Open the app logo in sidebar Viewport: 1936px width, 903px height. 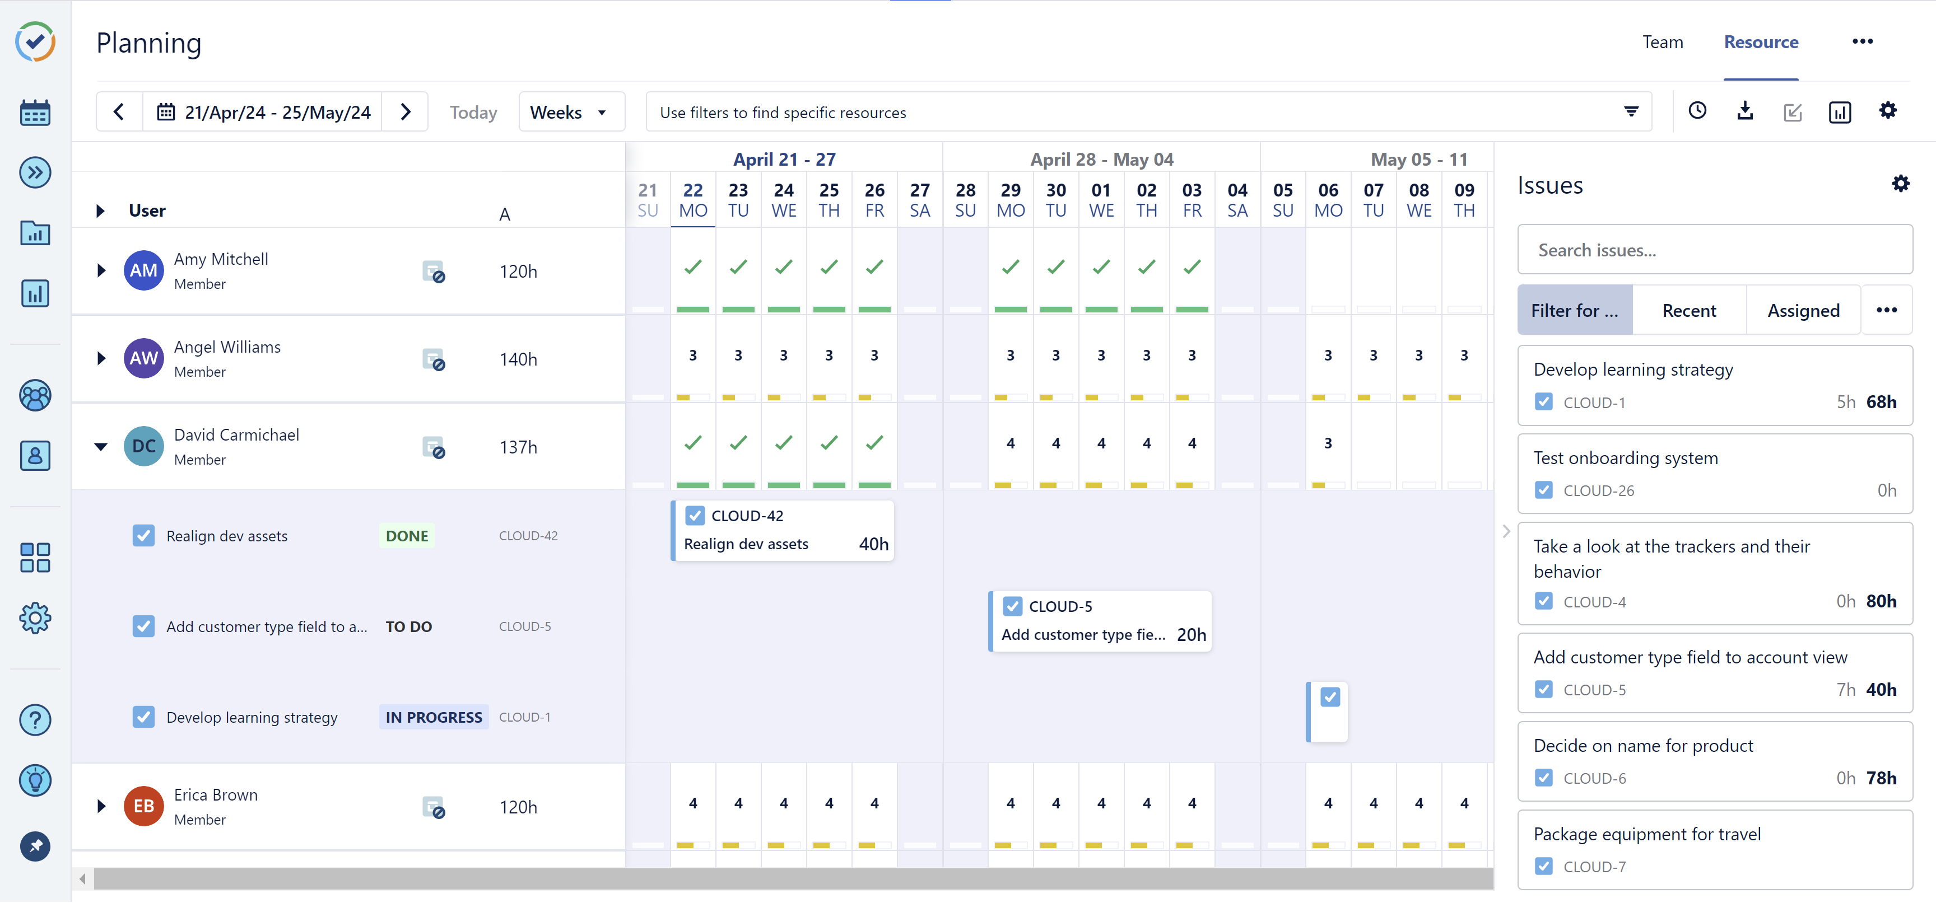[35, 41]
